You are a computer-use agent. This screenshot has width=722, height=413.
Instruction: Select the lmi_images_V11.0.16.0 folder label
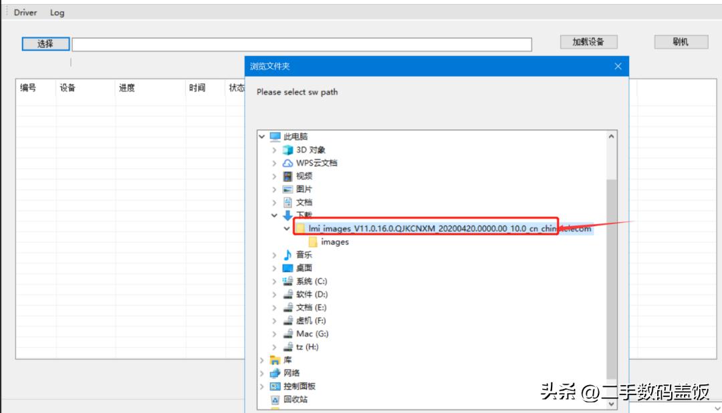point(450,228)
